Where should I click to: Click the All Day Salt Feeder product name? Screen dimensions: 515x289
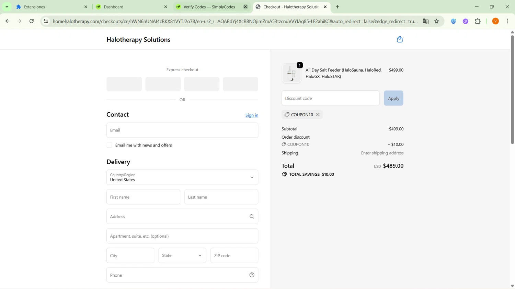pyautogui.click(x=343, y=73)
